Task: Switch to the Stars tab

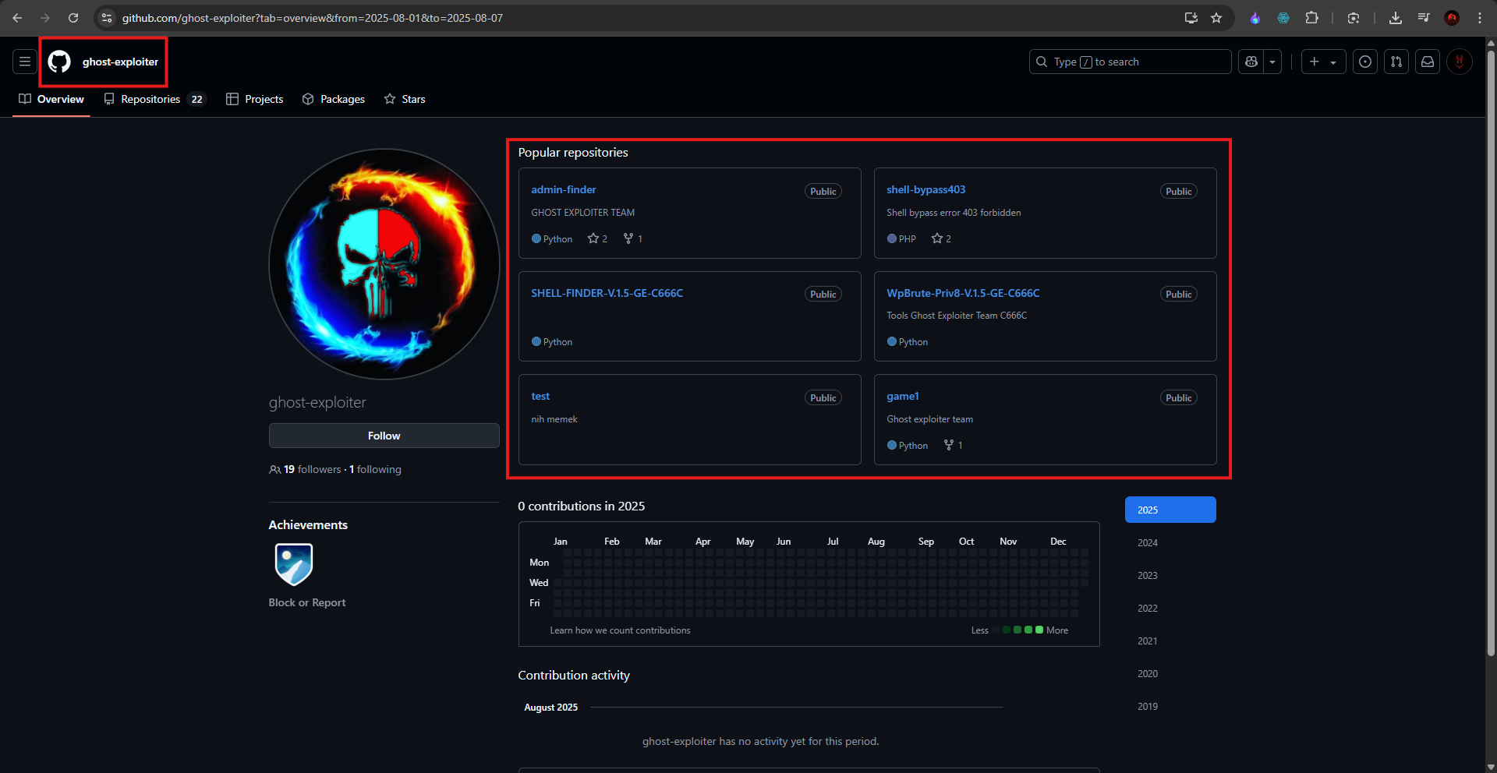Action: 405,99
